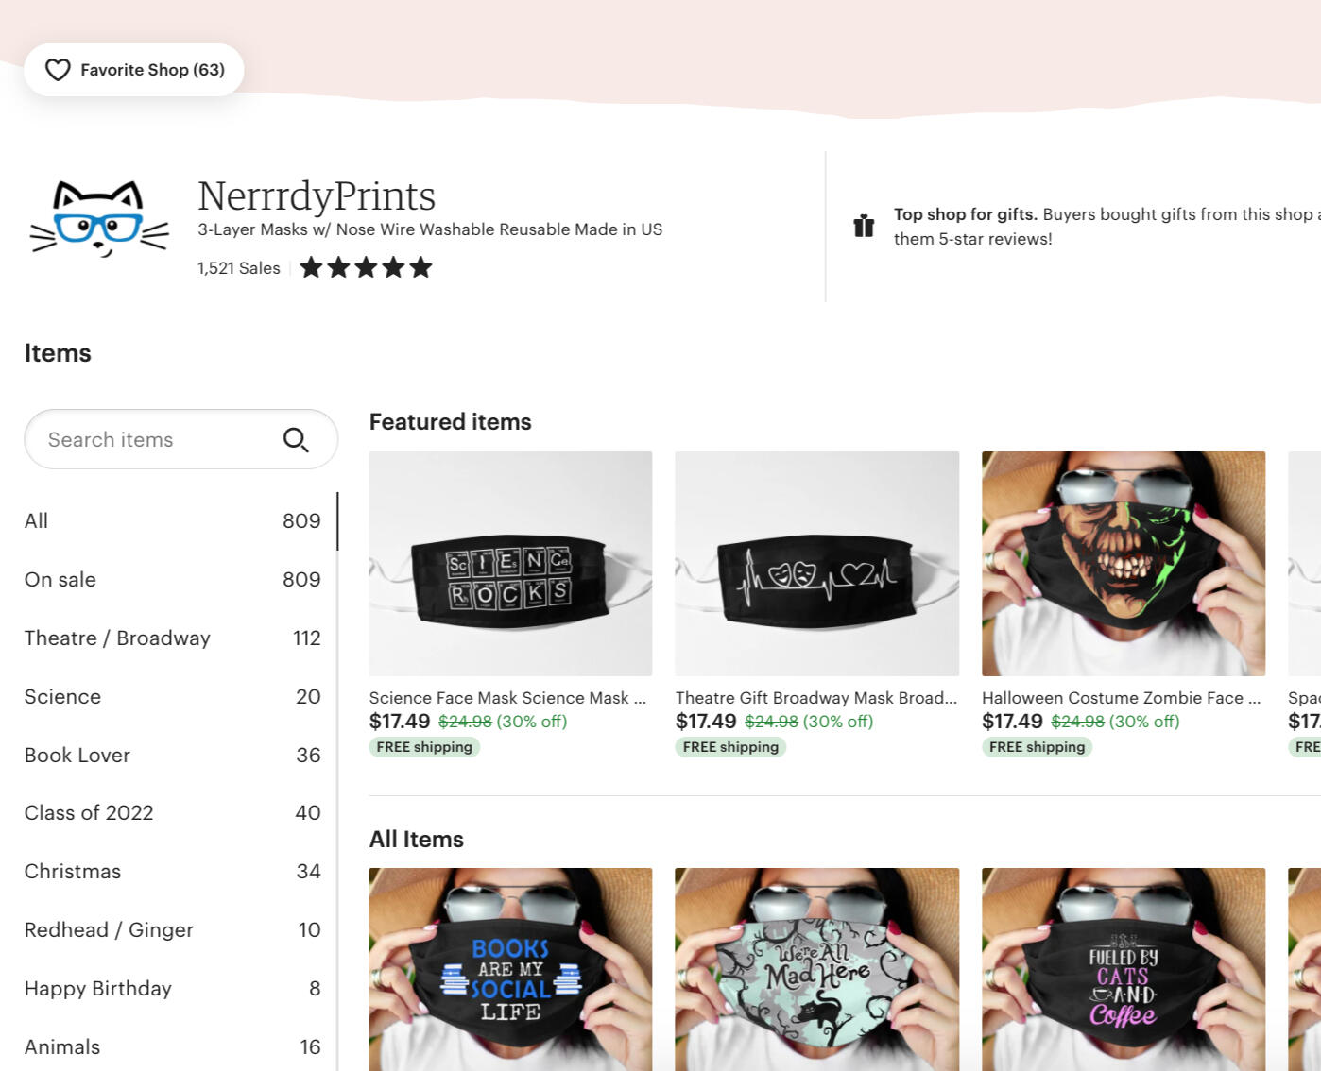Open the Happy Birthday category
Viewport: 1321px width, 1071px height.
pos(98,989)
